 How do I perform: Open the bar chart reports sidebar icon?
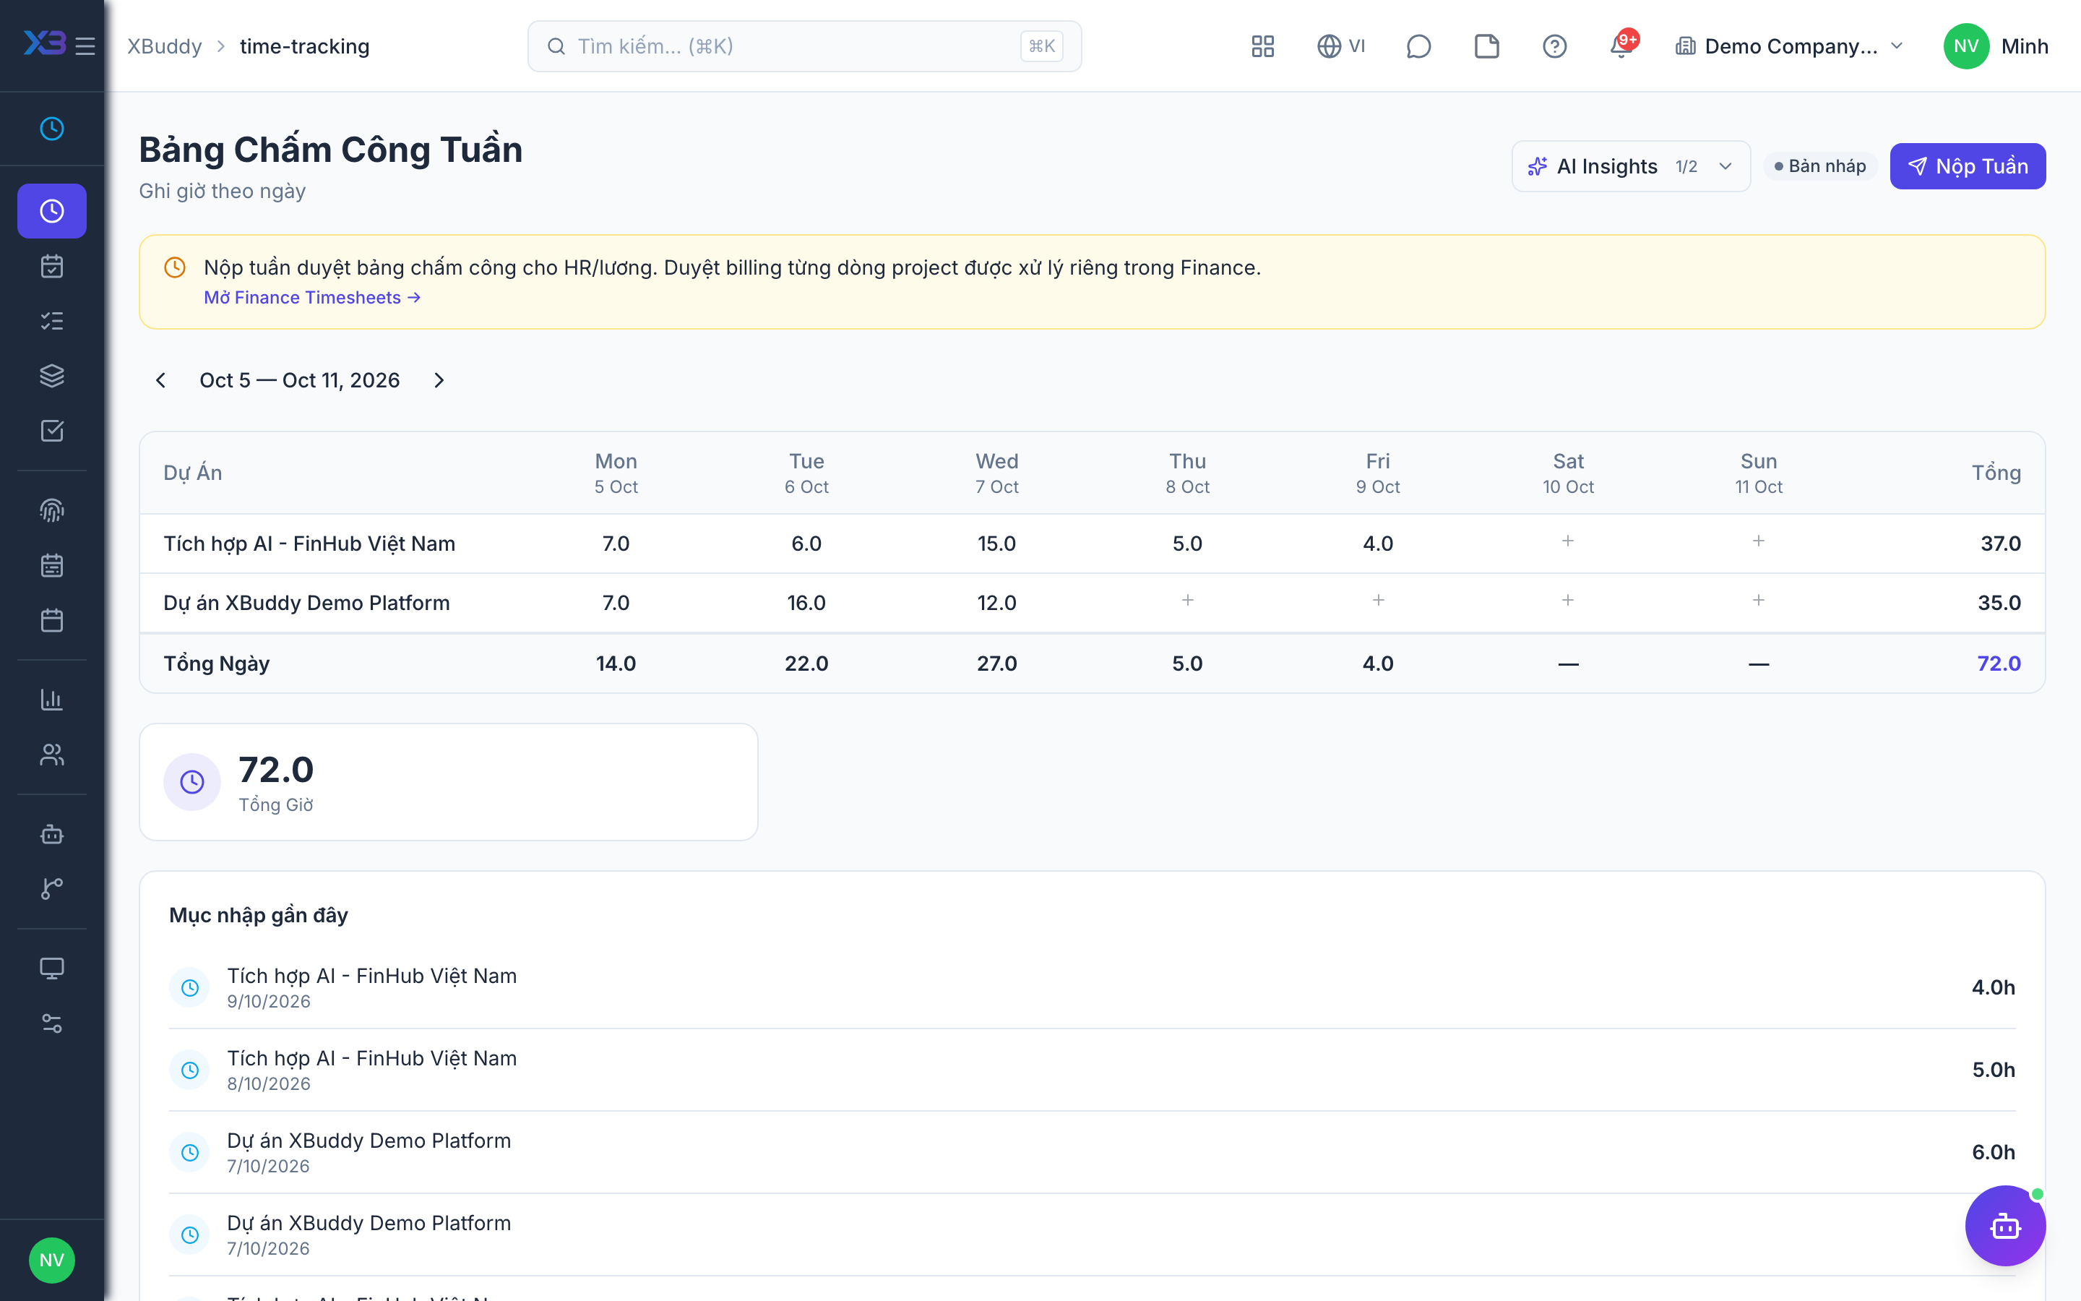point(51,700)
